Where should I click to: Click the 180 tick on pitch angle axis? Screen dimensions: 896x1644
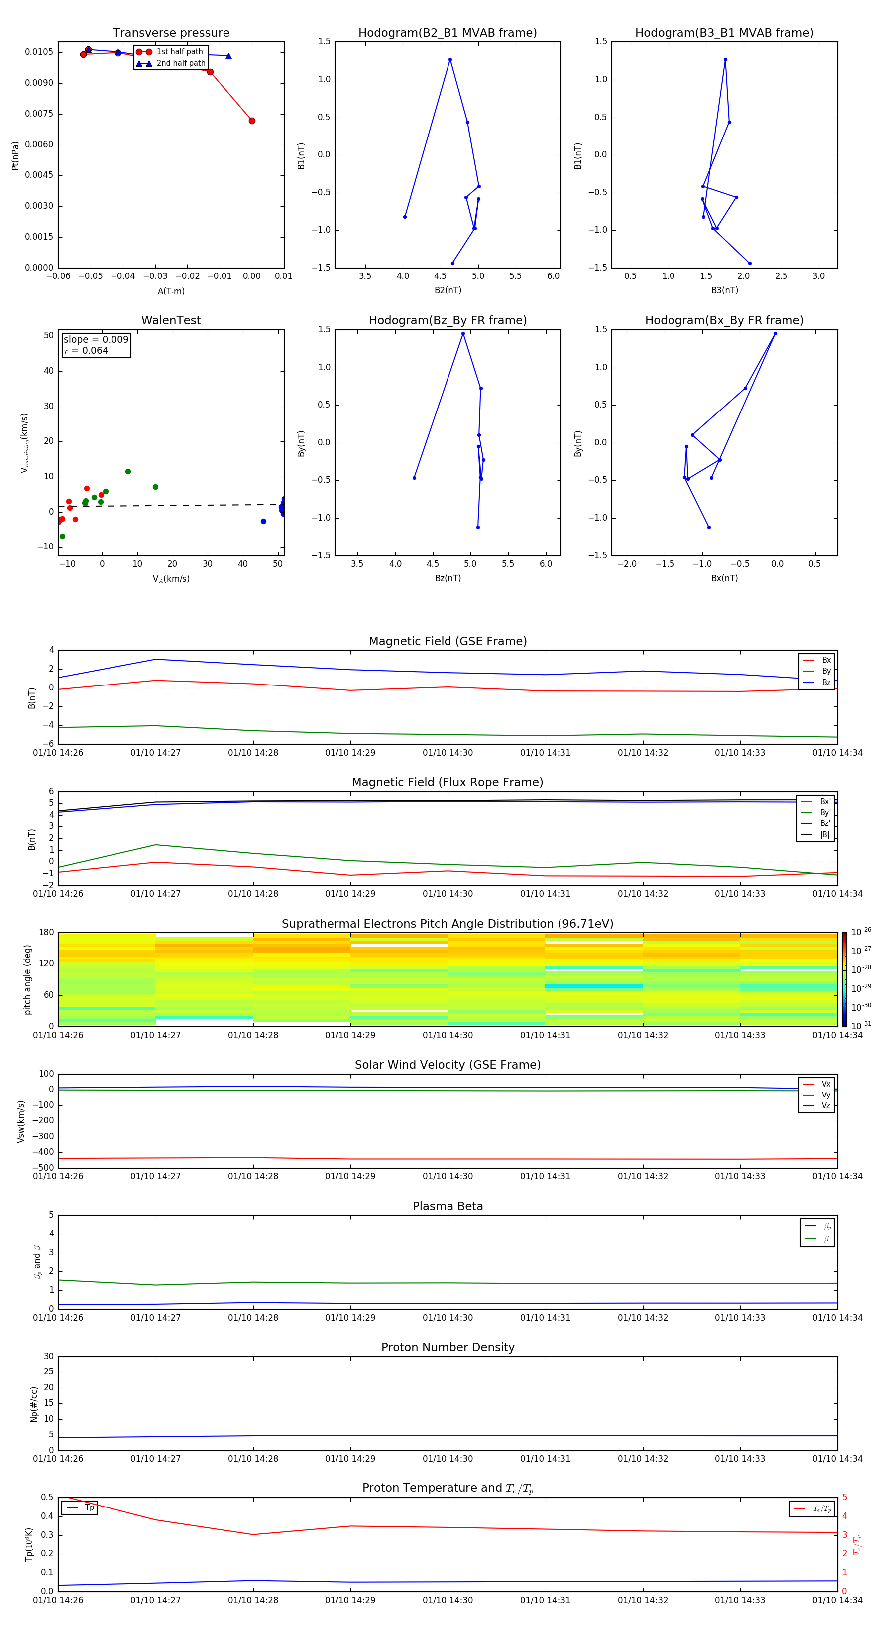(47, 933)
